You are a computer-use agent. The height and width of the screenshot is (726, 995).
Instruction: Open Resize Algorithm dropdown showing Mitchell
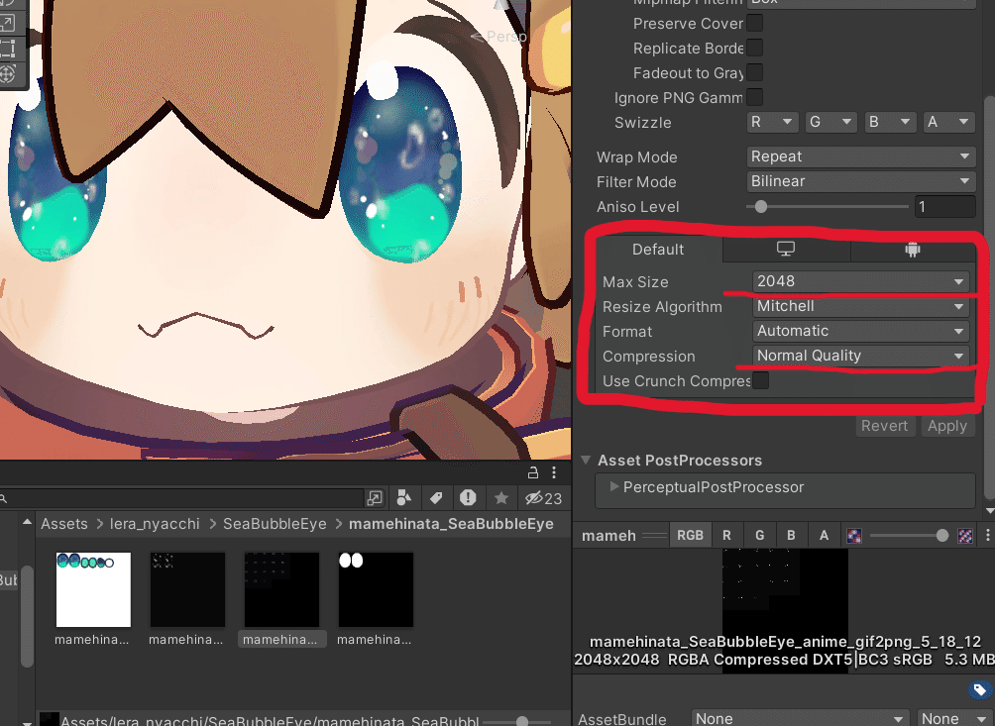pyautogui.click(x=860, y=306)
